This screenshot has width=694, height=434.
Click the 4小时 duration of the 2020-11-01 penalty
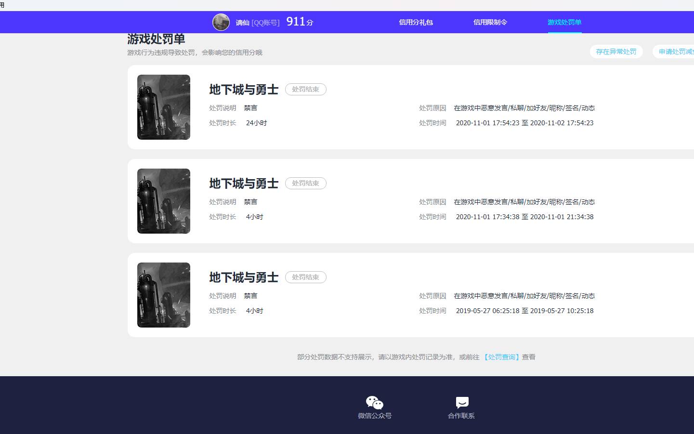pos(254,217)
